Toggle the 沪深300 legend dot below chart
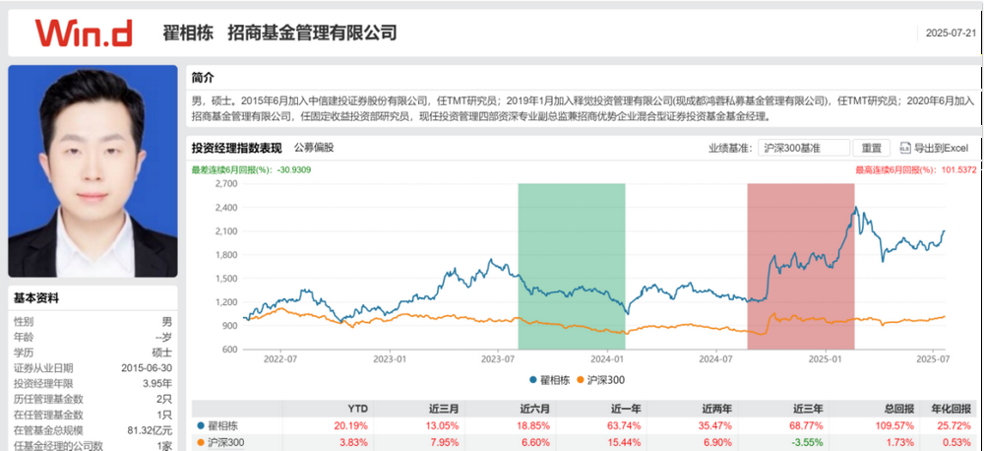984x451 pixels. 580,379
